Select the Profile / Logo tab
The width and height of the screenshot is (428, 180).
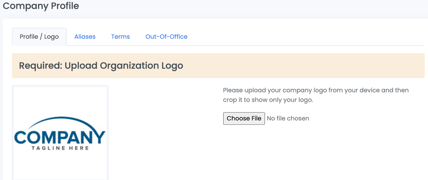coord(39,37)
